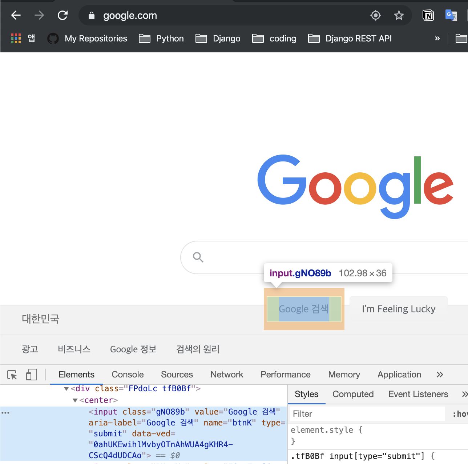This screenshot has width=468, height=464.
Task: Click the location target icon in the address bar
Action: (x=375, y=15)
